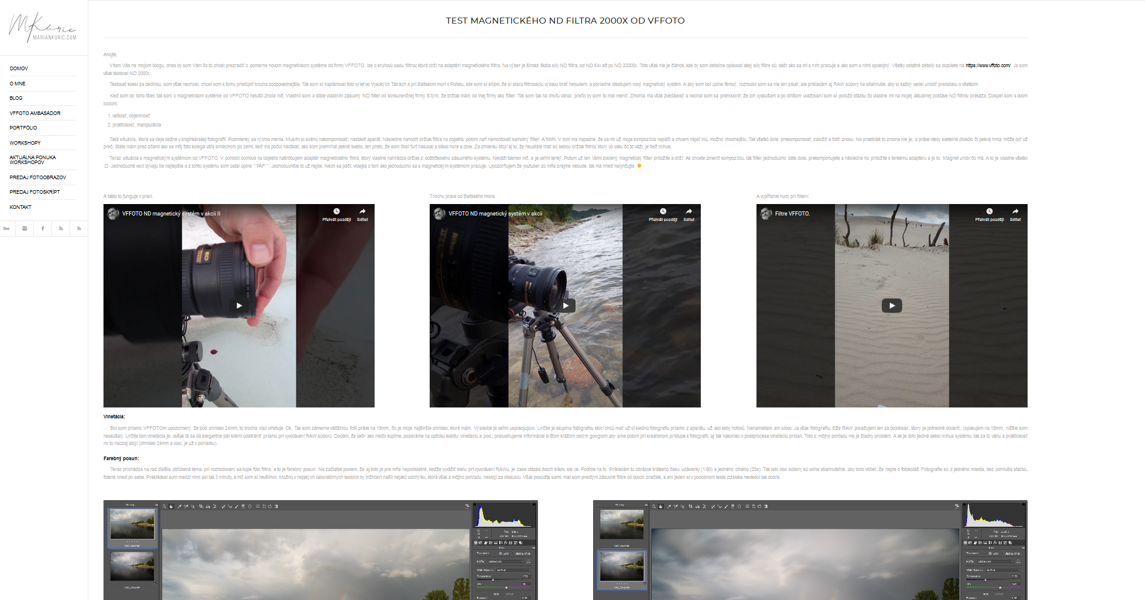1145x600 pixels.
Task: Open video title 'Filtre VFFOTO.'
Action: click(792, 214)
